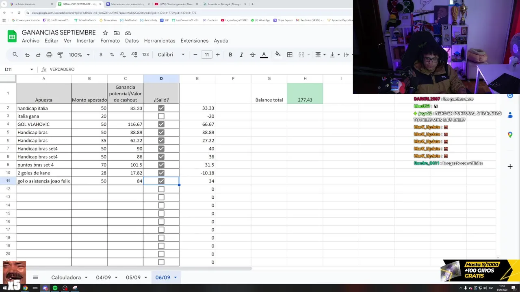Open the Herramientas menu

(160, 41)
